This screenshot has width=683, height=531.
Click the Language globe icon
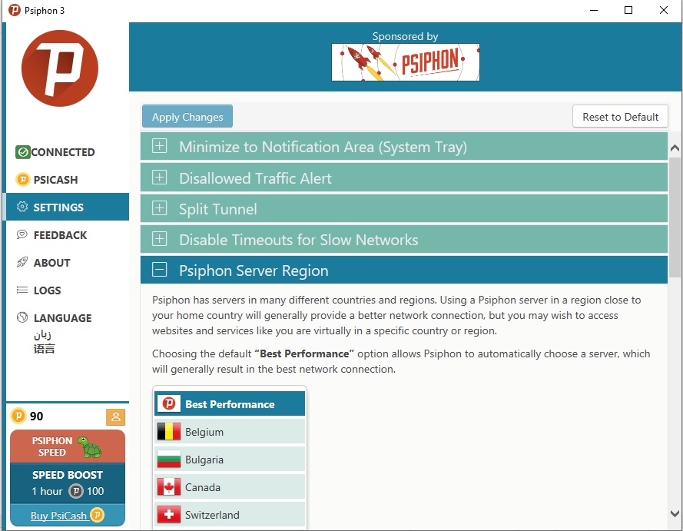tap(22, 317)
